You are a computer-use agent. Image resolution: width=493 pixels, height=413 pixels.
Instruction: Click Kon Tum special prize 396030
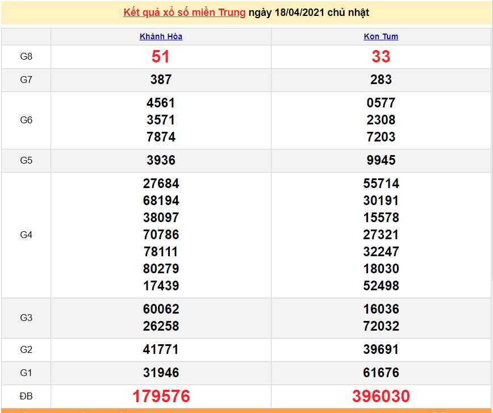[381, 396]
